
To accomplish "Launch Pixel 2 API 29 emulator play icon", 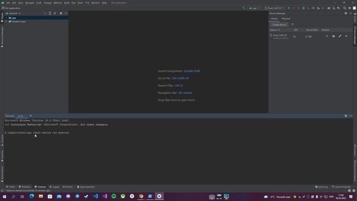I will 327,36.
